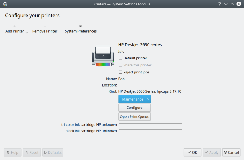The image size is (244, 160).
Task: Click the black ink level bar
Action: (x=150, y=130)
